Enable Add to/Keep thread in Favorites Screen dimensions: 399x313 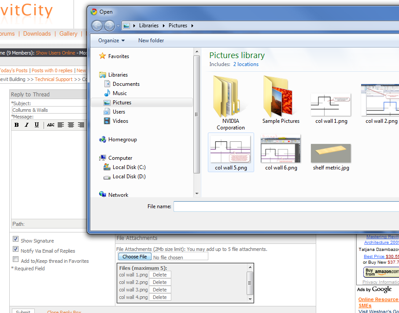(x=15, y=259)
